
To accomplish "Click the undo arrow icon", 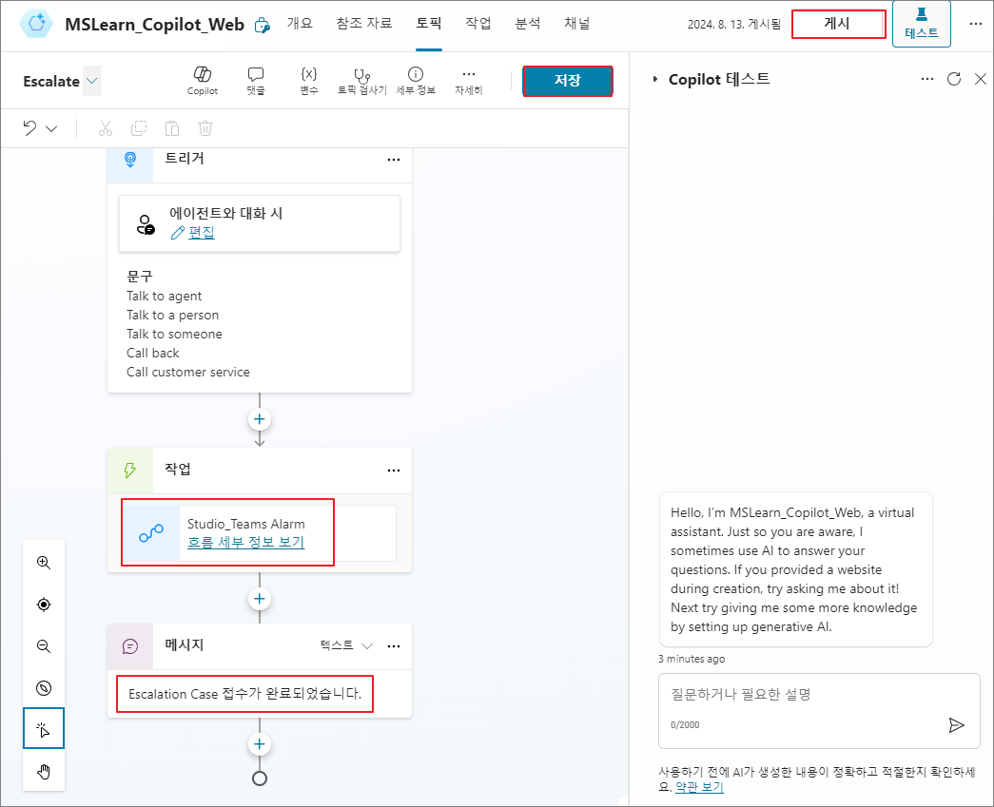I will 29,128.
